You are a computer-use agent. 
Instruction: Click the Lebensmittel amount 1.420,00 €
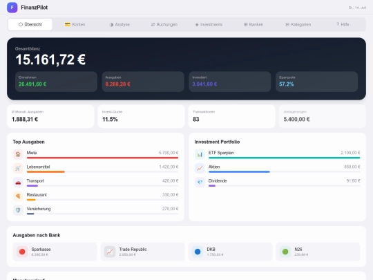pyautogui.click(x=169, y=167)
